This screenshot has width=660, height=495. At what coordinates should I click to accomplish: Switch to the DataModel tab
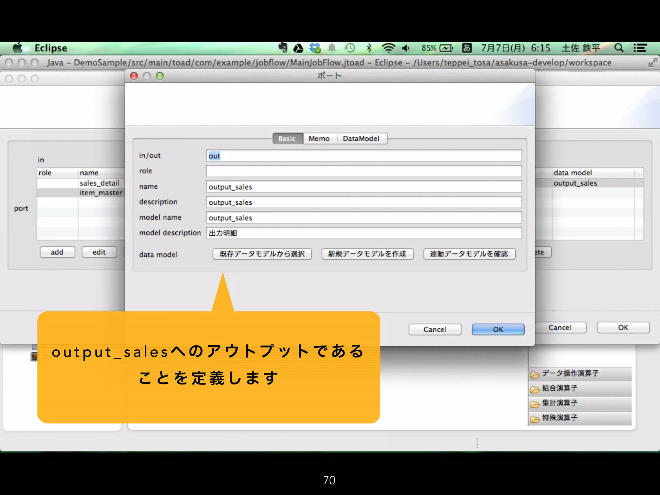(361, 139)
